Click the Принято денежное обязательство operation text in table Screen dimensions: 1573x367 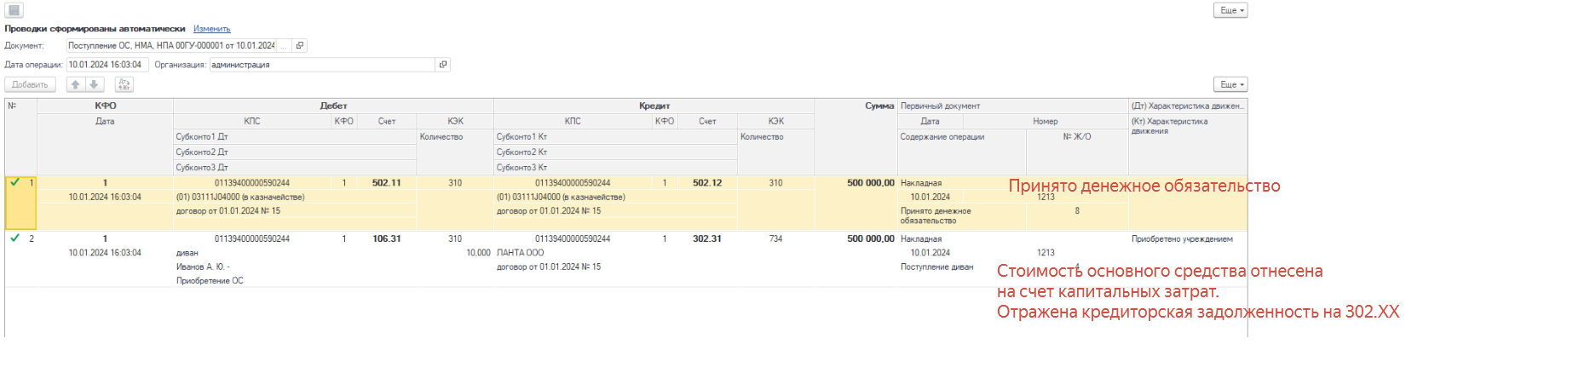(936, 215)
